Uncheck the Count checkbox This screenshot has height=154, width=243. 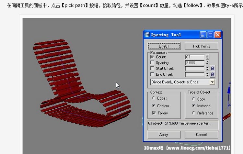click(152, 57)
